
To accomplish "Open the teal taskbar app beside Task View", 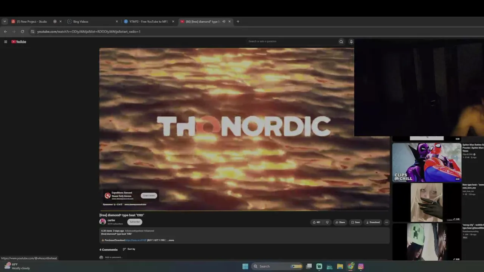I will (319, 266).
